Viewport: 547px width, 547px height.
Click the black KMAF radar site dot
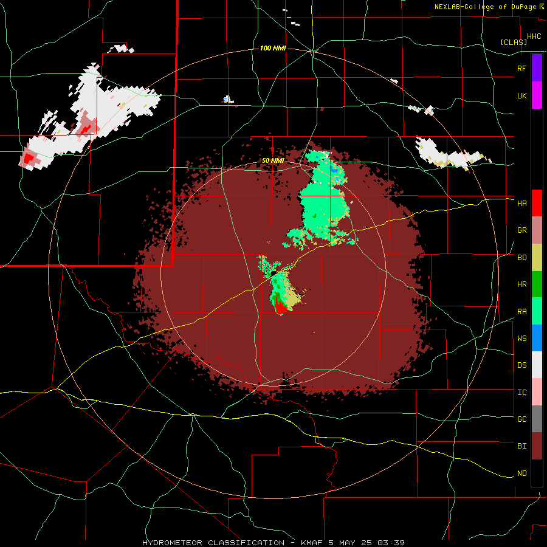pos(274,273)
